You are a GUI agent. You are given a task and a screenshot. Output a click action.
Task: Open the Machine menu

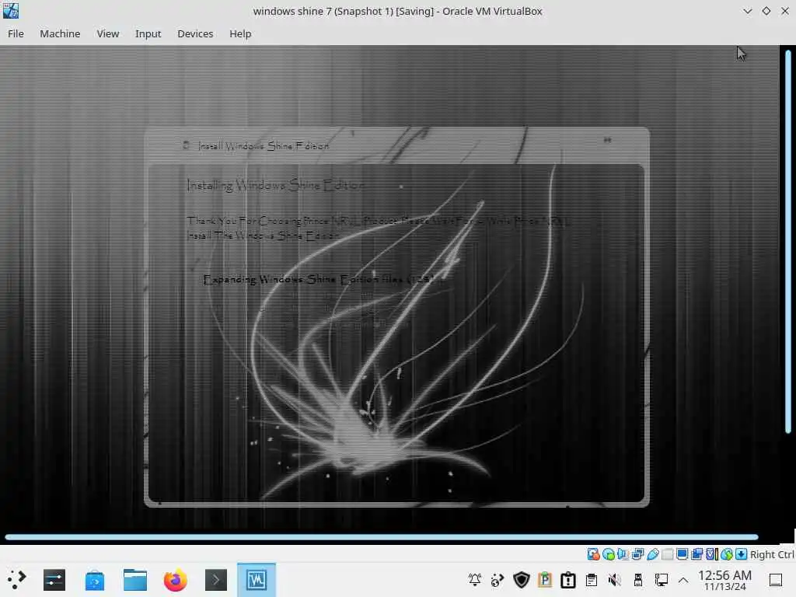point(60,33)
